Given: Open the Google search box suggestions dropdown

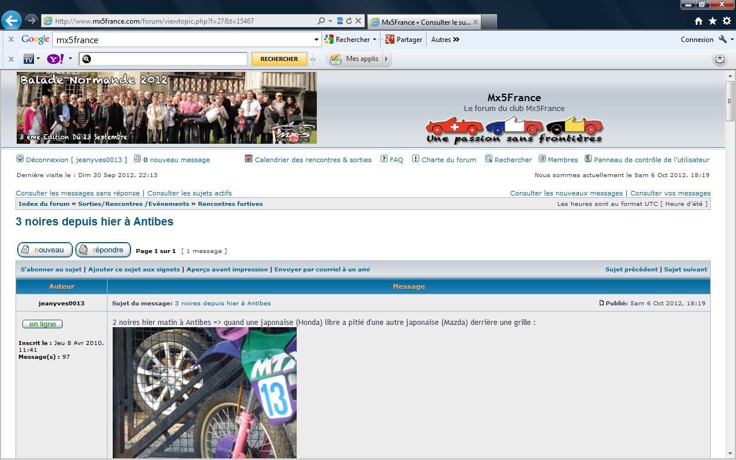Looking at the screenshot, I should click(316, 40).
